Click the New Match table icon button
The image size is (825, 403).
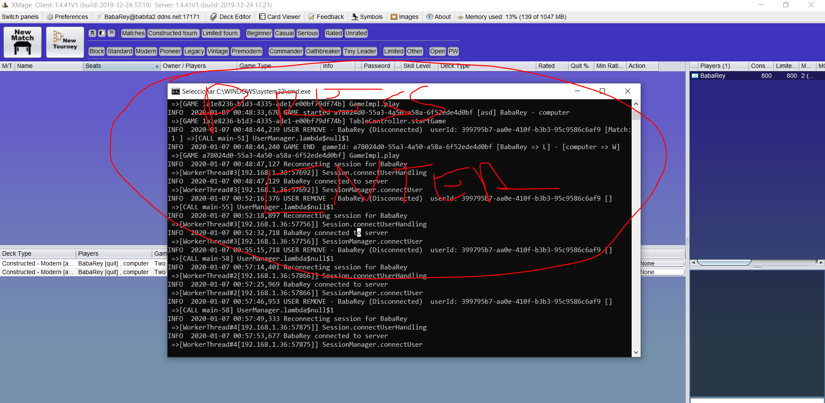[22, 42]
